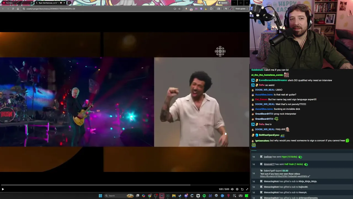View site information icon beside URL
Viewport: 353px width, 199px height.
coord(23,9)
